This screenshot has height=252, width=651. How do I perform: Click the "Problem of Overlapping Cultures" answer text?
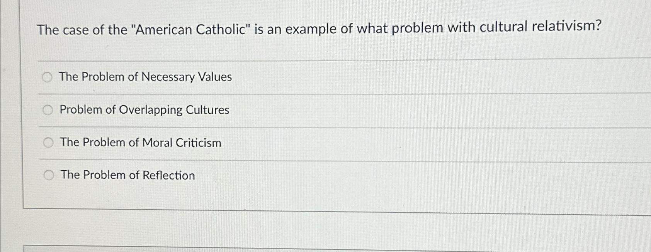click(144, 110)
